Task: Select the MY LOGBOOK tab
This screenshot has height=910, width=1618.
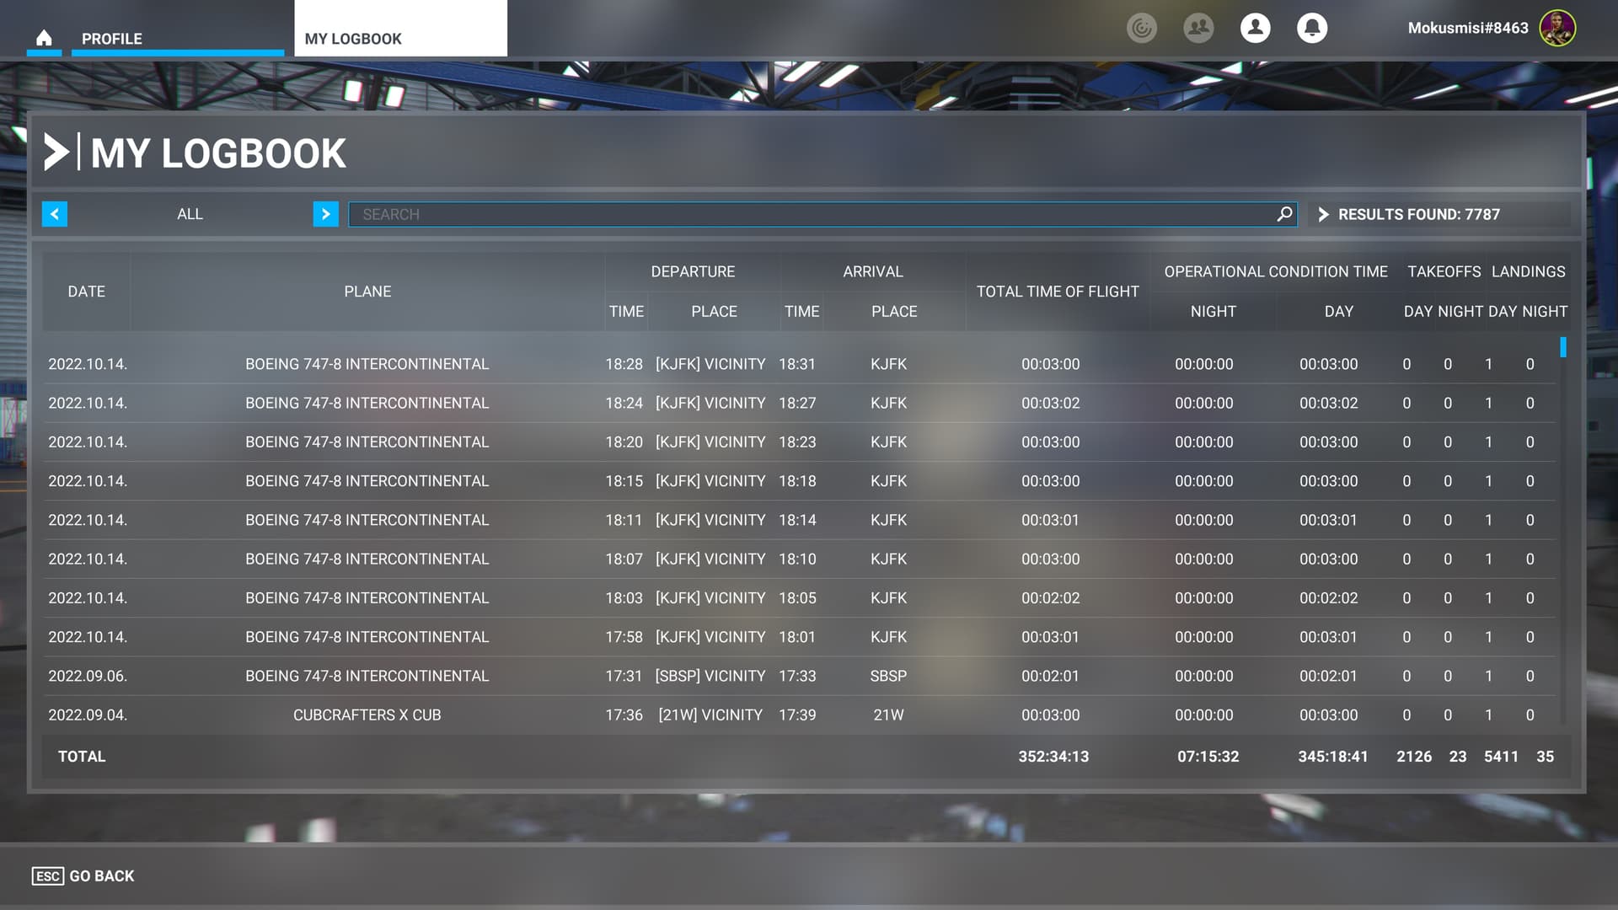Action: point(354,38)
